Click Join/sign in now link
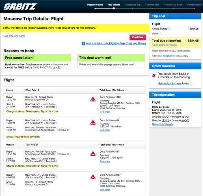The height and width of the screenshot is (196, 203). [x=170, y=84]
